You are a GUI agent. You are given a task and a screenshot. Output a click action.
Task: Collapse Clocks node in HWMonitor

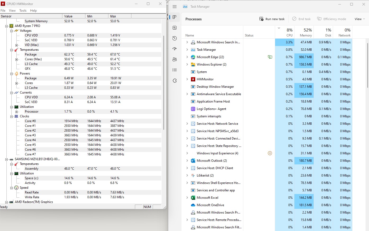pos(11,116)
